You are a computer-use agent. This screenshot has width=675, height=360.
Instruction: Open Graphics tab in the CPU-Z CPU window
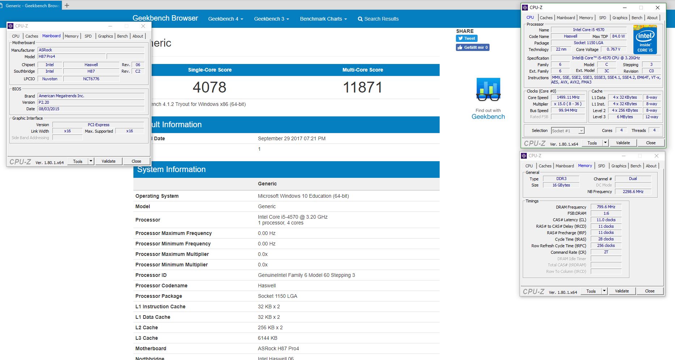coord(620,18)
